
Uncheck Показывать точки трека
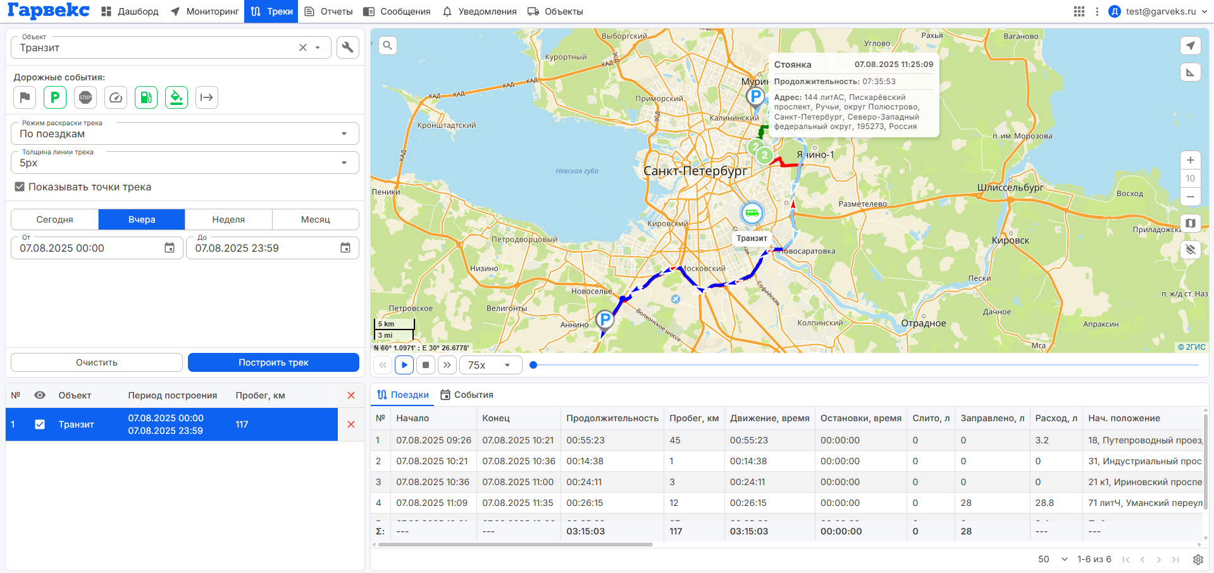pos(20,187)
